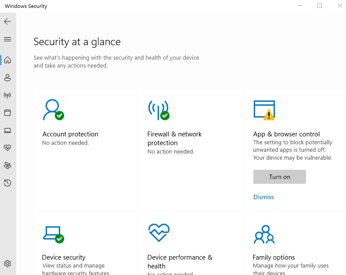Image resolution: width=346 pixels, height=275 pixels.
Task: Open the Firewall & network protection tile
Action: [x=174, y=139]
